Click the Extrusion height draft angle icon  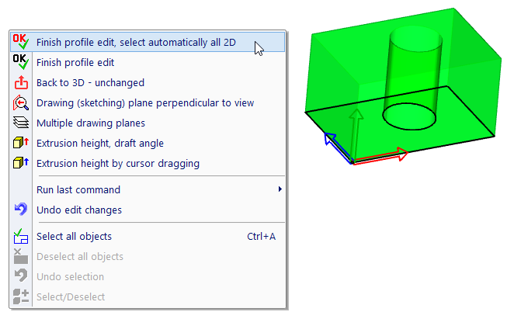click(x=20, y=143)
